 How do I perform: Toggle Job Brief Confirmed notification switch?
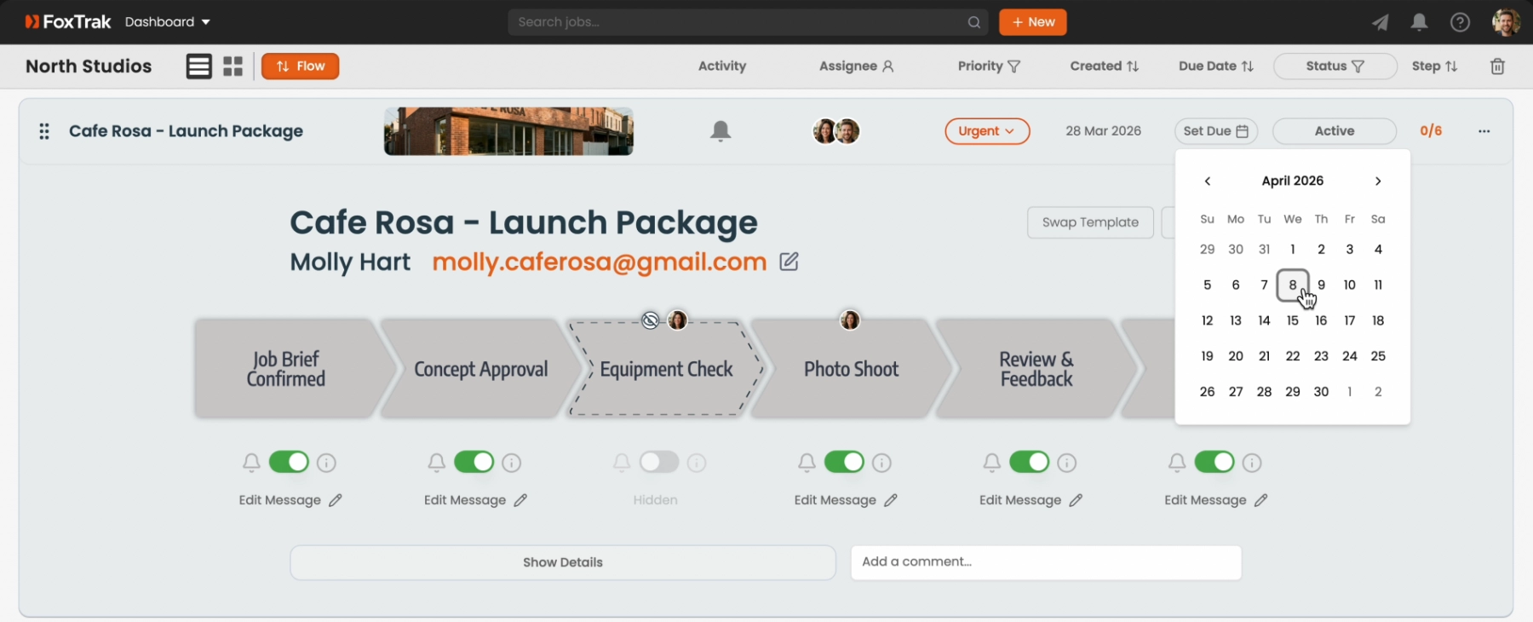tap(289, 463)
